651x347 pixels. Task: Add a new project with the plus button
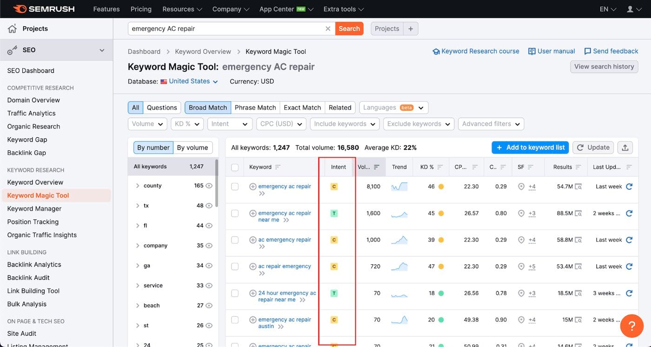point(411,29)
